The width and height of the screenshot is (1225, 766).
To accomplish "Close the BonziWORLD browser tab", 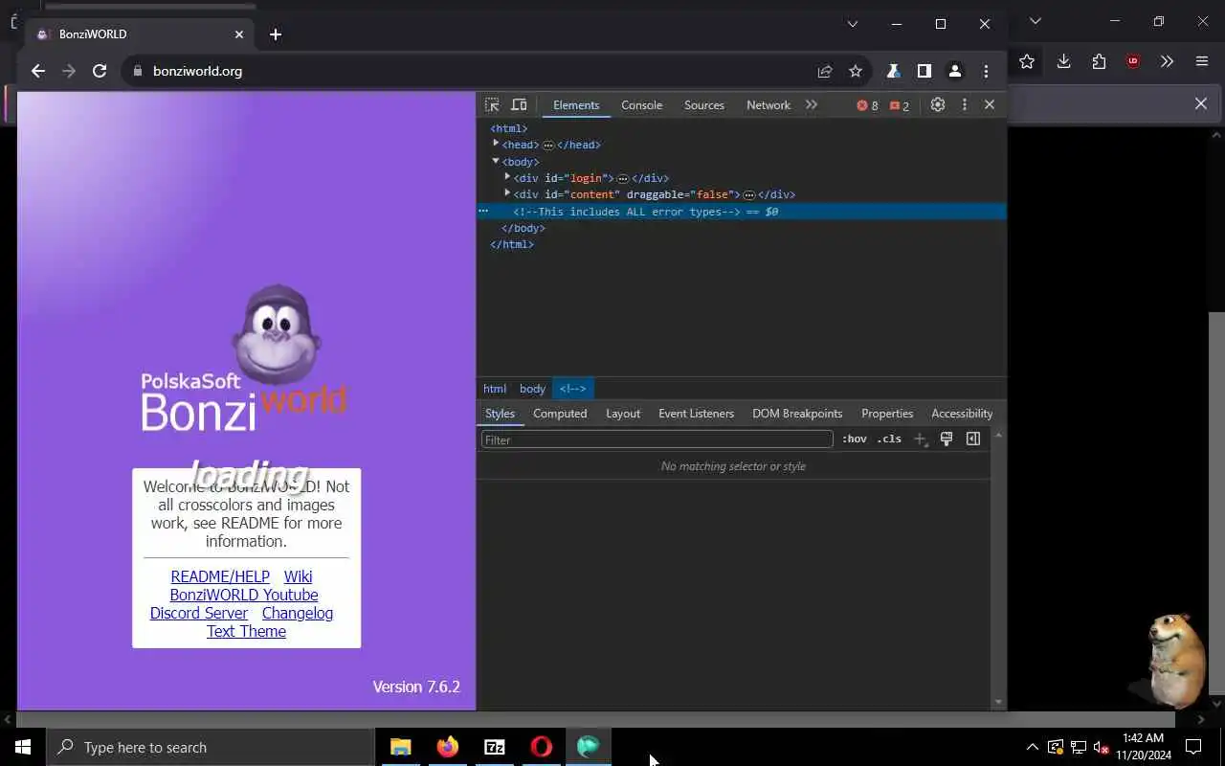I will pos(239,34).
